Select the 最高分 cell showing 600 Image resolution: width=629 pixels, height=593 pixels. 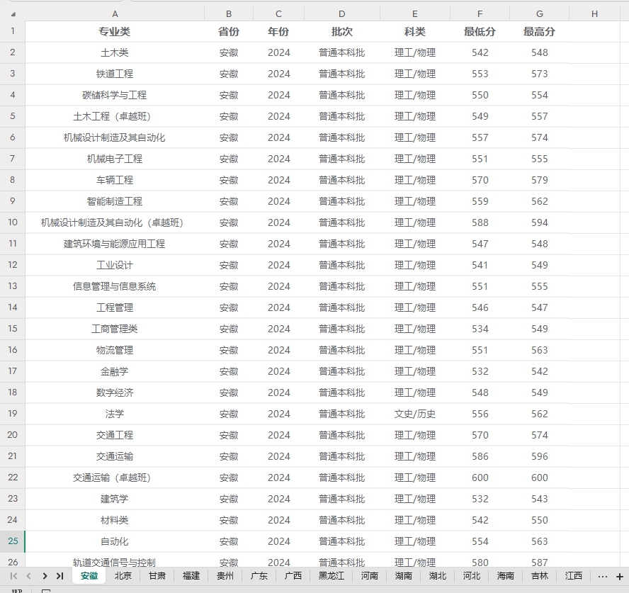click(539, 478)
